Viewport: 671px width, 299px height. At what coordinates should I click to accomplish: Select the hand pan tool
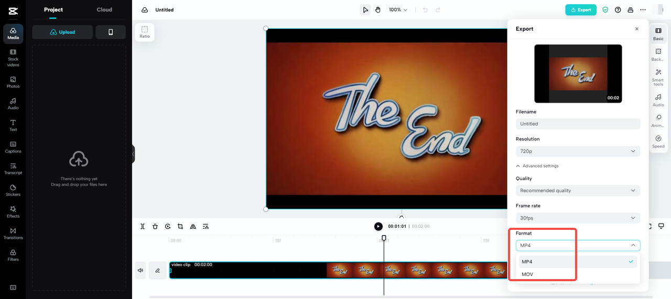coord(377,10)
